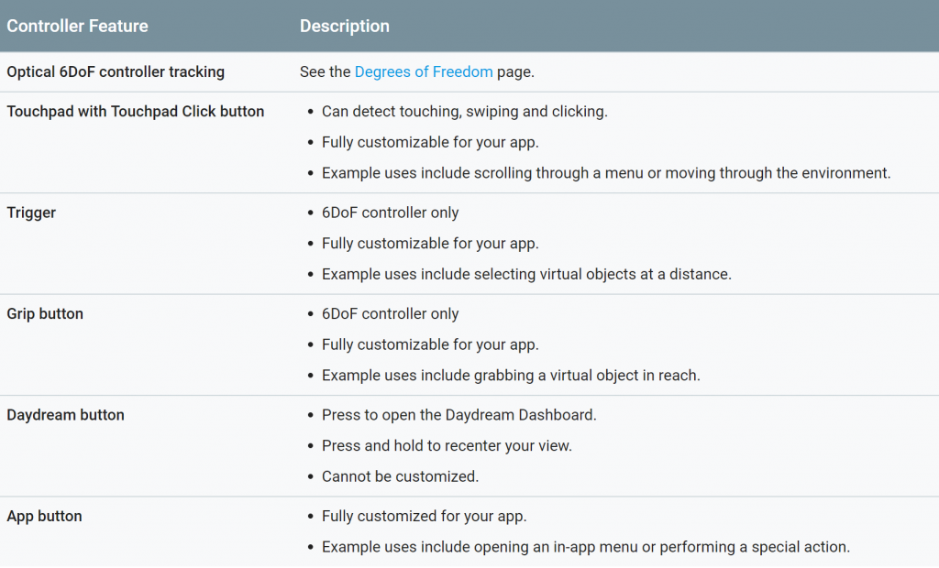Screen dimensions: 939x568
Task: Click the Trigger feature label
Action: [x=31, y=213]
